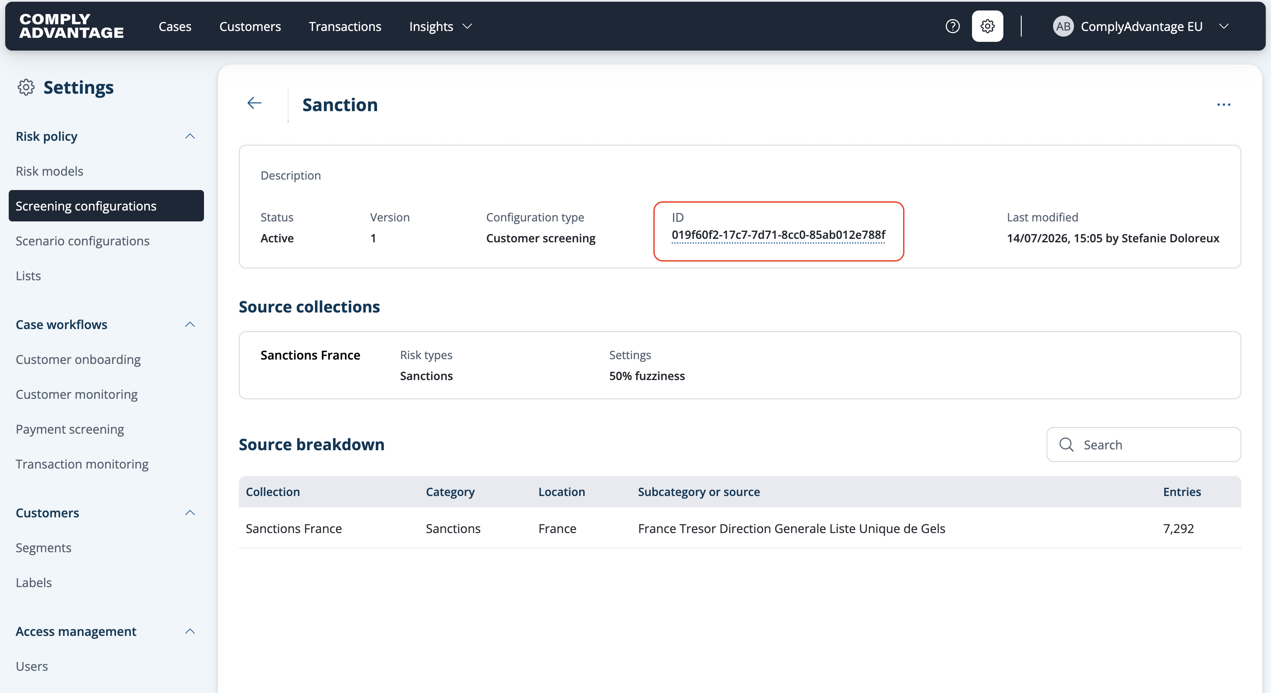This screenshot has height=693, width=1271.
Task: Click the Sanction page title
Action: (x=340, y=105)
